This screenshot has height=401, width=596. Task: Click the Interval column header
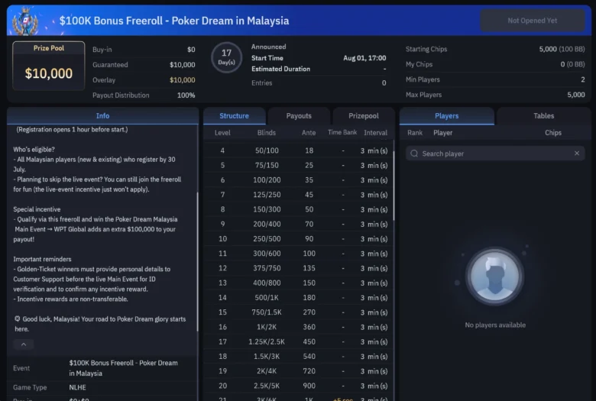375,133
